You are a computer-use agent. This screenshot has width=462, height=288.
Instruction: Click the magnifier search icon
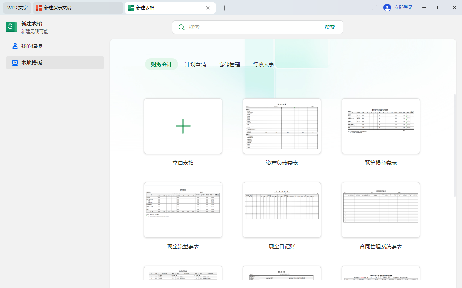[182, 27]
